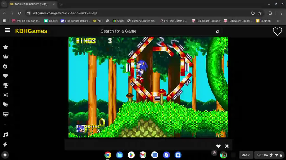The width and height of the screenshot is (286, 160).
Task: Open the music note sidebar icon
Action: click(5, 135)
